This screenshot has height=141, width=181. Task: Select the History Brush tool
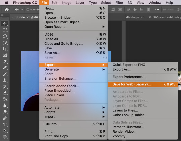[x=5, y=87]
